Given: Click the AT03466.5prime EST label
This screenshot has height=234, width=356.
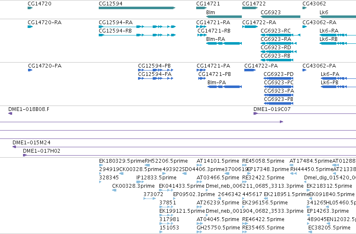Looking at the screenshot, I should pyautogui.click(x=218, y=178).
